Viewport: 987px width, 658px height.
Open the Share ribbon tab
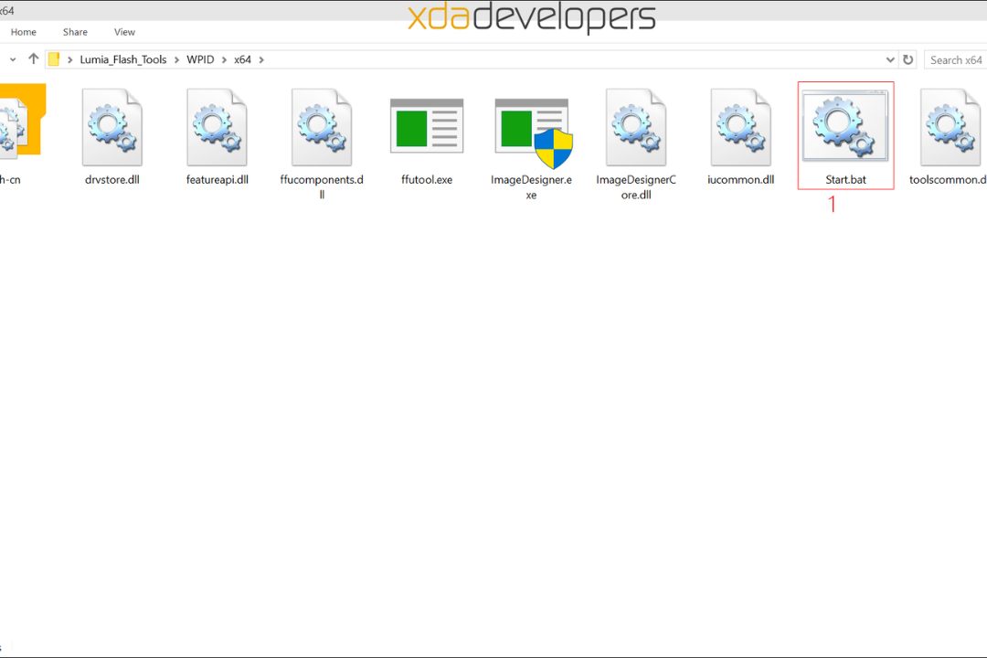pos(75,32)
